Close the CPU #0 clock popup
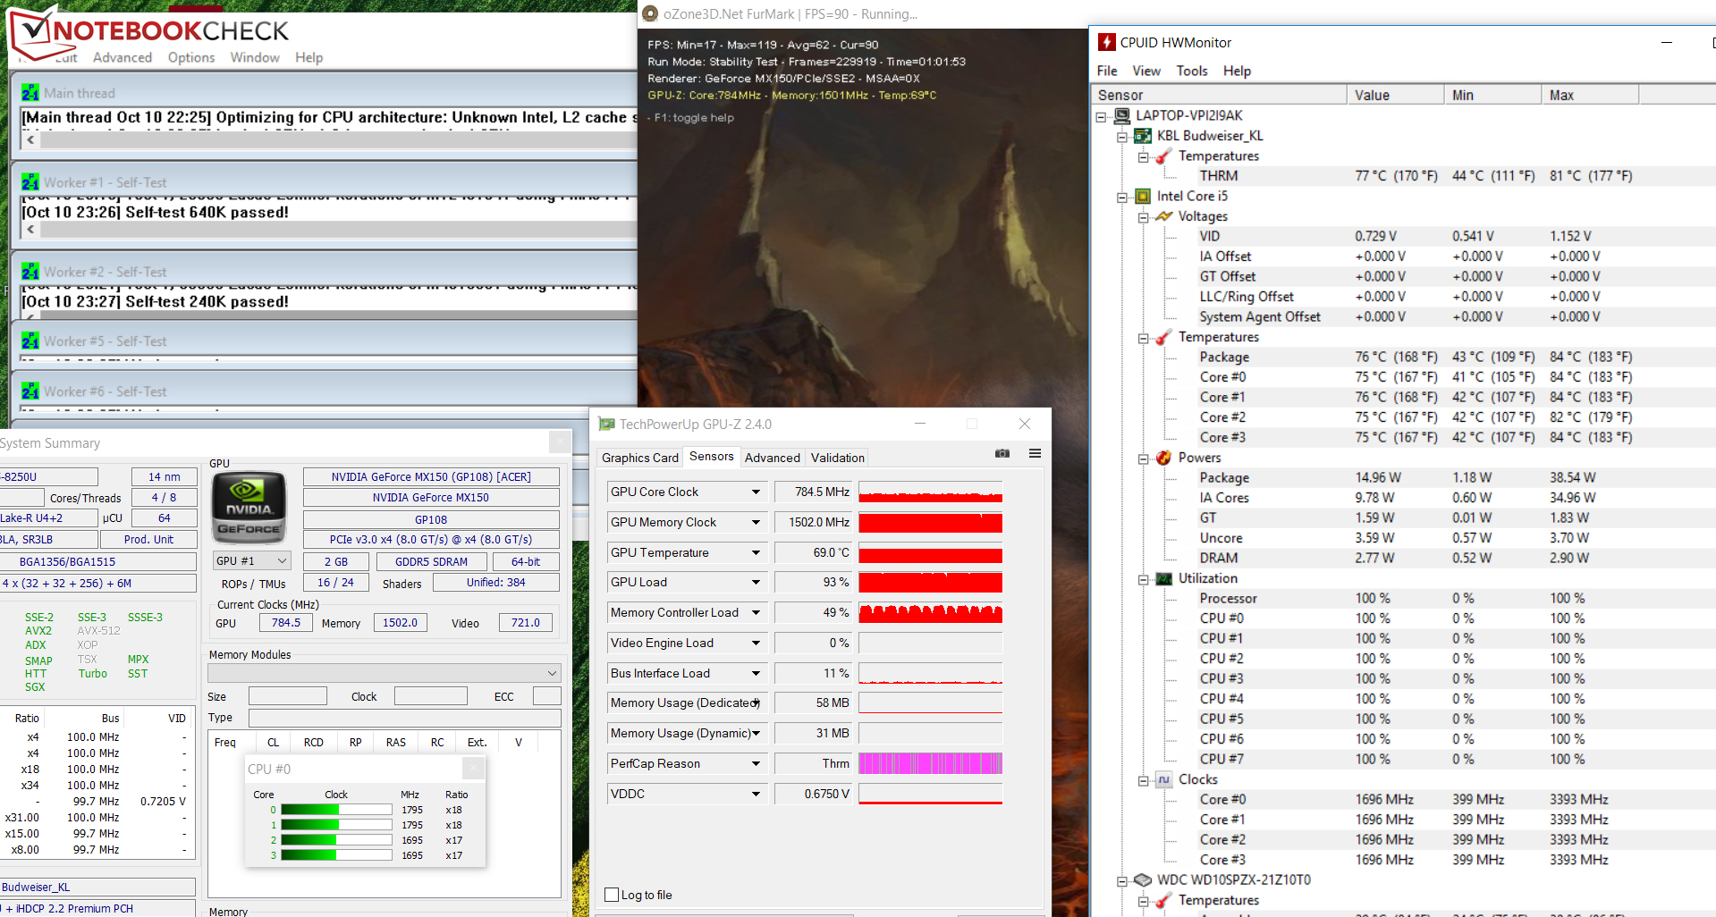 pyautogui.click(x=473, y=768)
